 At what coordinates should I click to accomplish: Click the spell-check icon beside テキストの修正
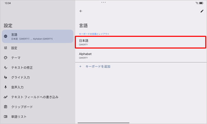coord(6,68)
